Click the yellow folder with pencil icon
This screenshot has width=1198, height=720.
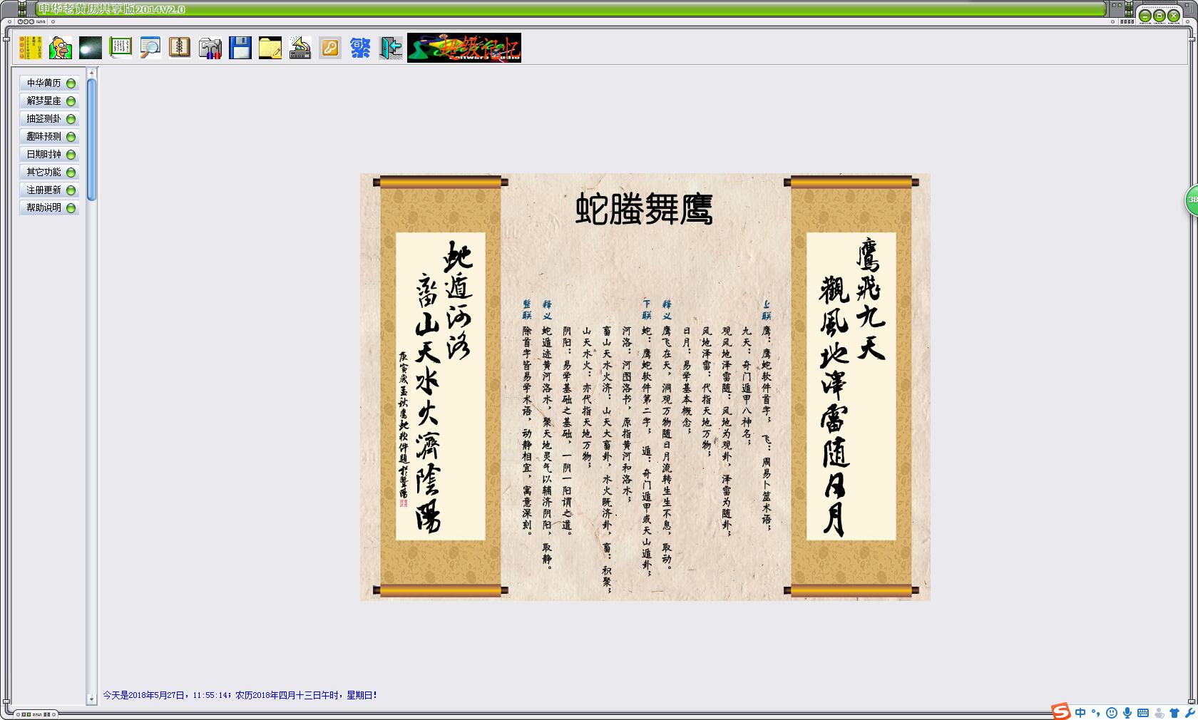tap(270, 48)
